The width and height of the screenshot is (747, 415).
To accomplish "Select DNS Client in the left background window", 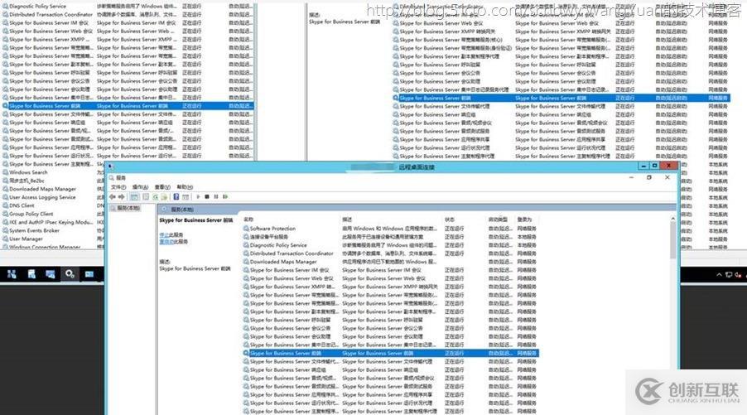I will 22,205.
